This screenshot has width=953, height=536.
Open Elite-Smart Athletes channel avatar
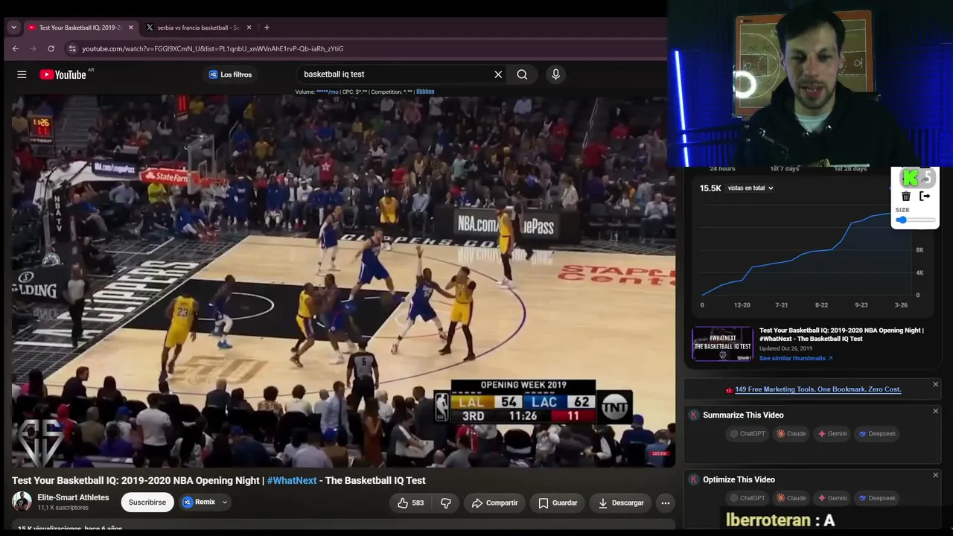coord(22,502)
